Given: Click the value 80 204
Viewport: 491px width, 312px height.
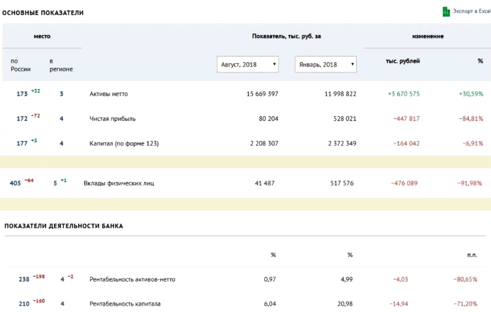Looking at the screenshot, I should [x=268, y=119].
